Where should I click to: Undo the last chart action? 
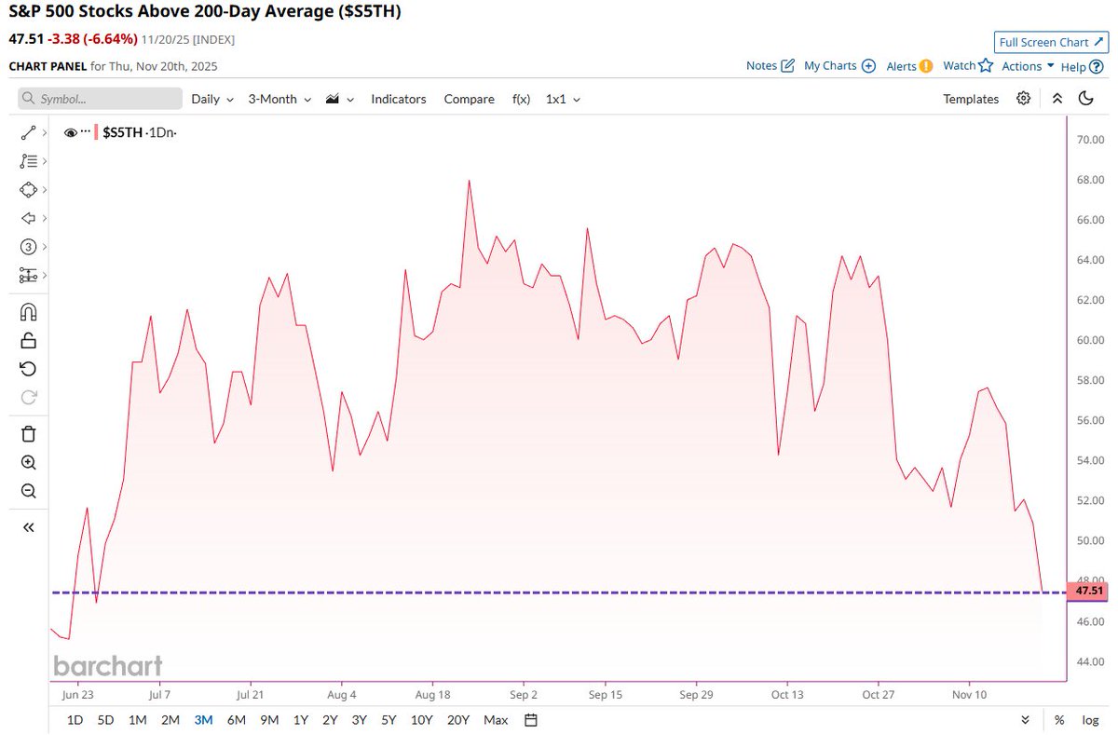click(x=28, y=369)
